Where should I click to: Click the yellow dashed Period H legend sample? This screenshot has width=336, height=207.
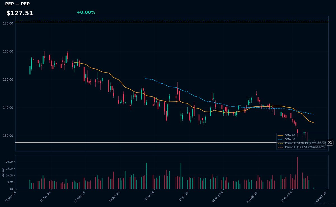[x=281, y=143]
